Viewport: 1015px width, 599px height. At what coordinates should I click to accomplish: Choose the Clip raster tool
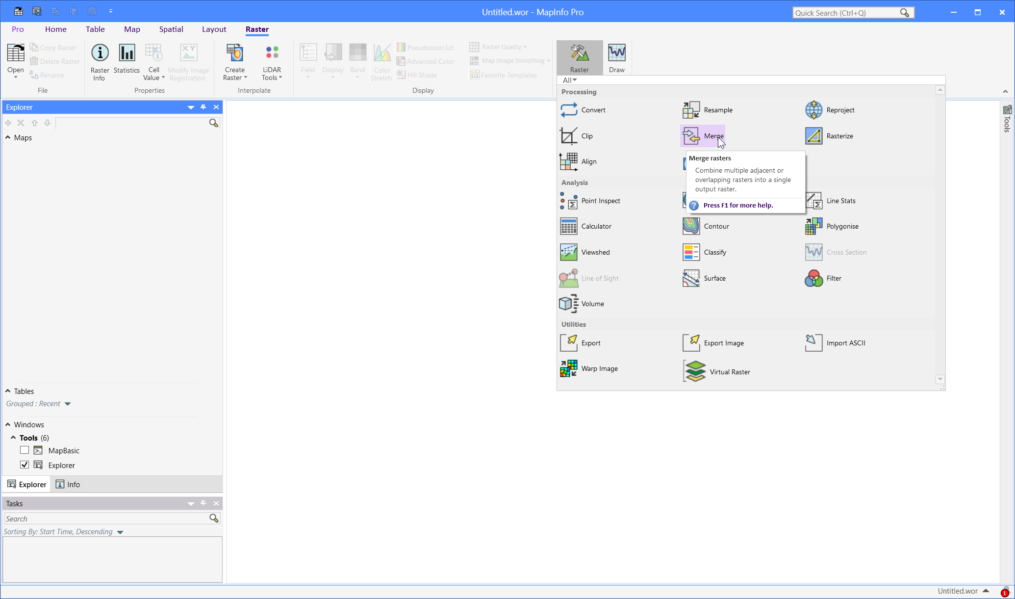577,136
